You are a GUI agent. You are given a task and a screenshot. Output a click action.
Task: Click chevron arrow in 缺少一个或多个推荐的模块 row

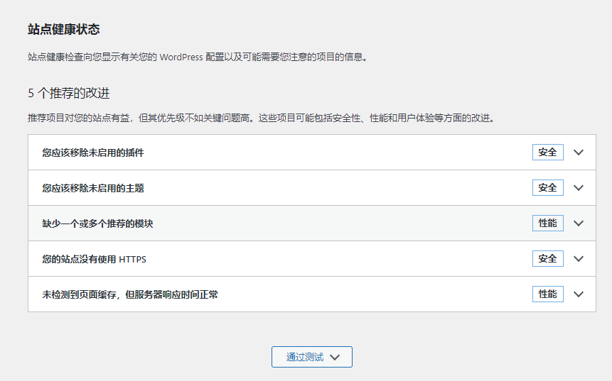click(578, 223)
